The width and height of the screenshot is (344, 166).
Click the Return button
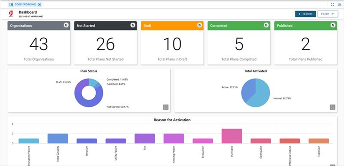(305, 14)
